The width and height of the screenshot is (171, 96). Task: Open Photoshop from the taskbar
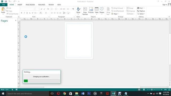click(x=89, y=94)
